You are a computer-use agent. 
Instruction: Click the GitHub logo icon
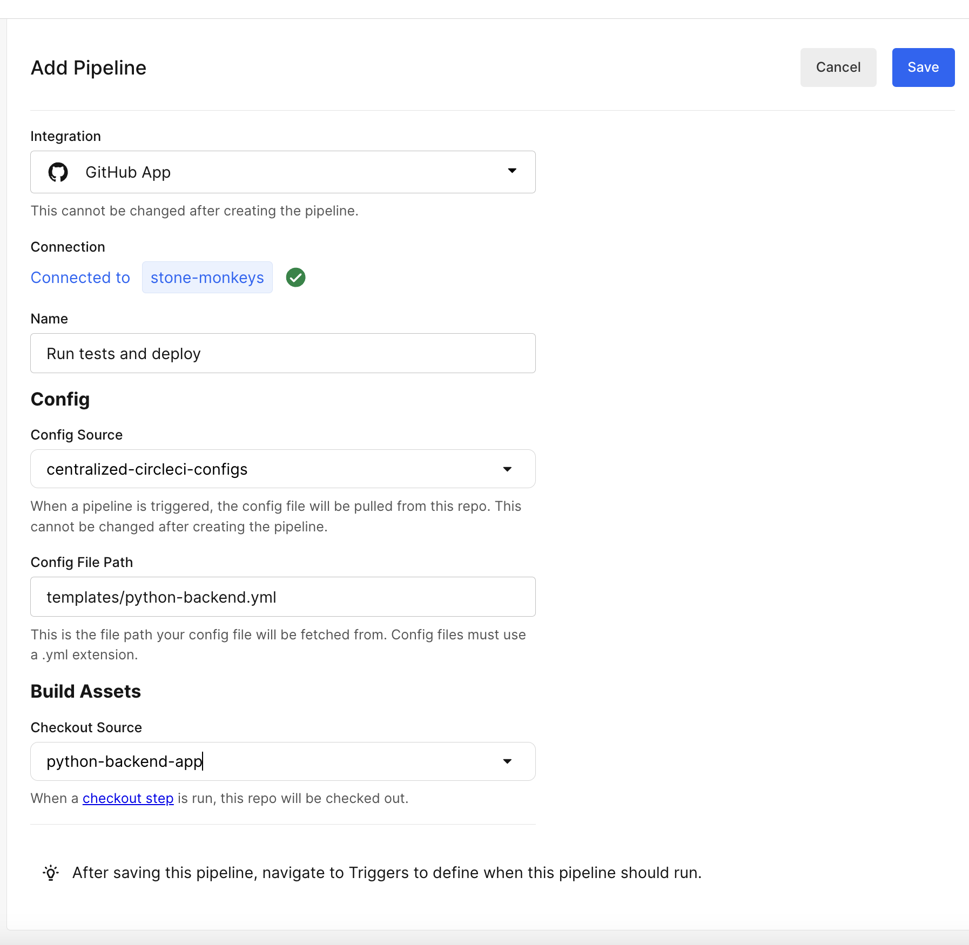(x=58, y=172)
